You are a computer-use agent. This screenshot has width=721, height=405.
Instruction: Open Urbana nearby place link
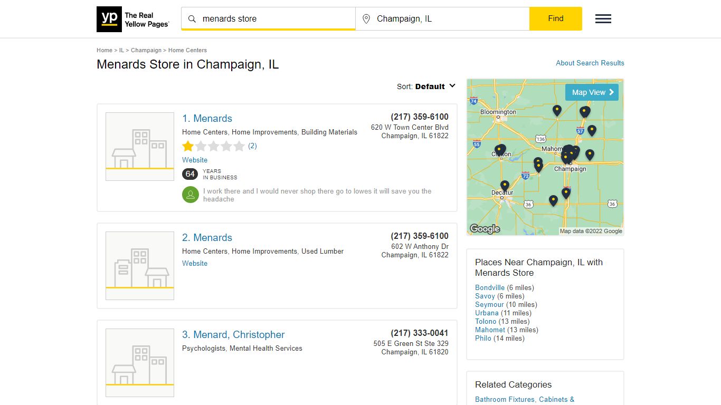[487, 313]
